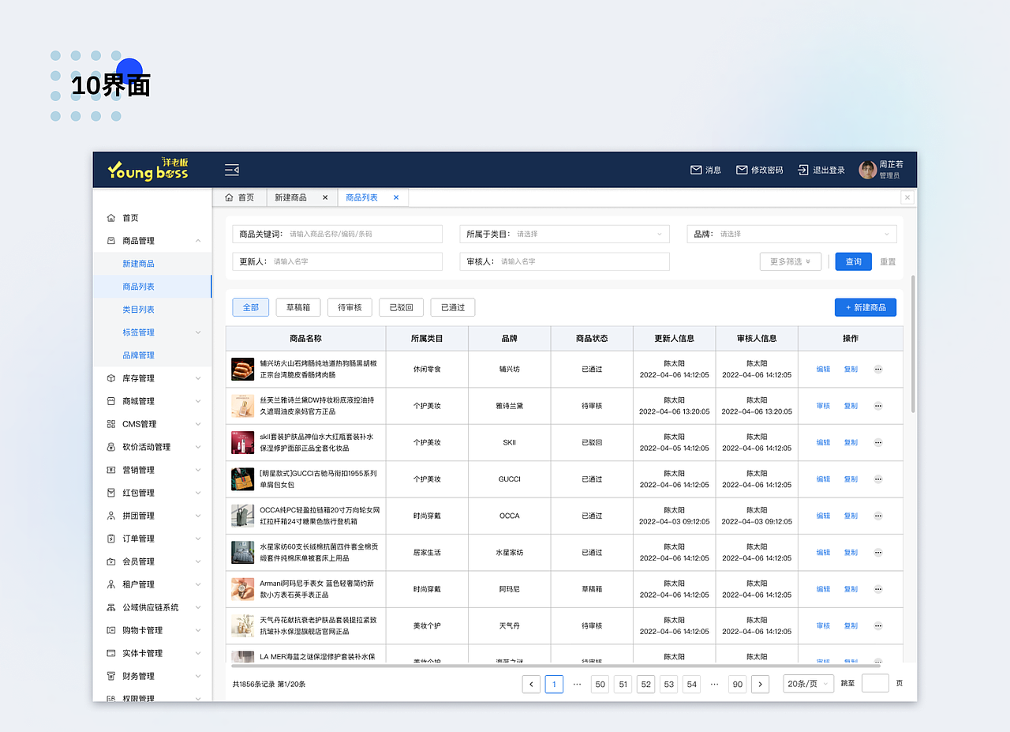Open the 20条/页 page size dropdown
The image size is (1010, 732).
pos(807,684)
